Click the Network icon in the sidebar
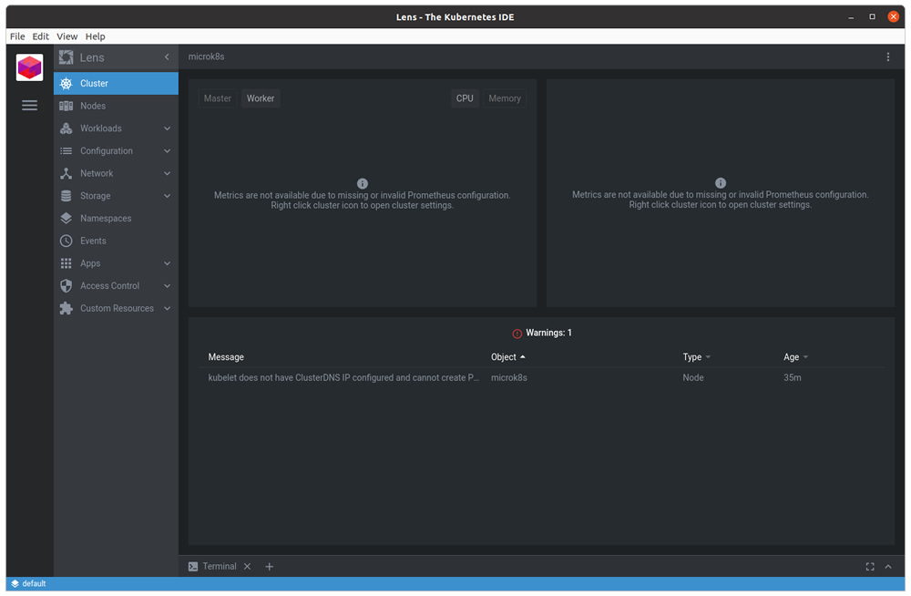The width and height of the screenshot is (911, 596). pos(67,173)
